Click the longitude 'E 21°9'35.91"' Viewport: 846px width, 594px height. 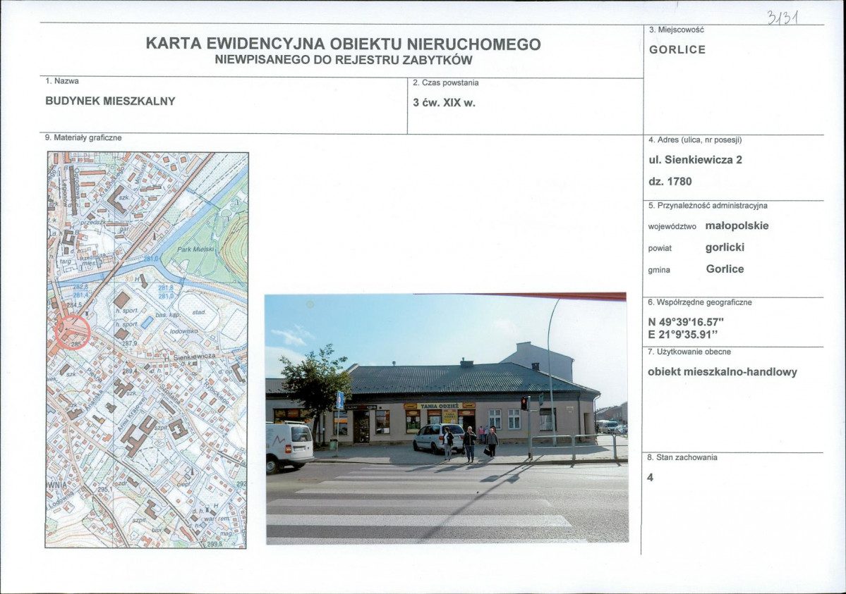[x=683, y=335]
